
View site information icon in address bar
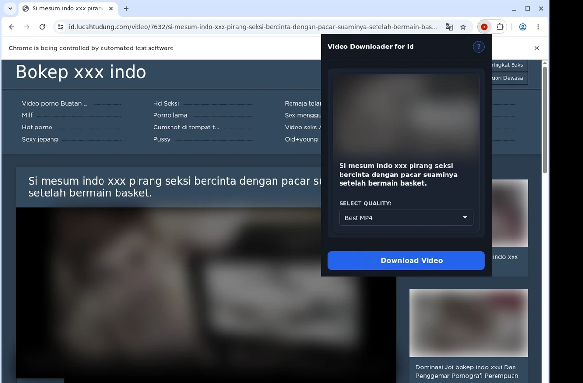click(x=60, y=27)
